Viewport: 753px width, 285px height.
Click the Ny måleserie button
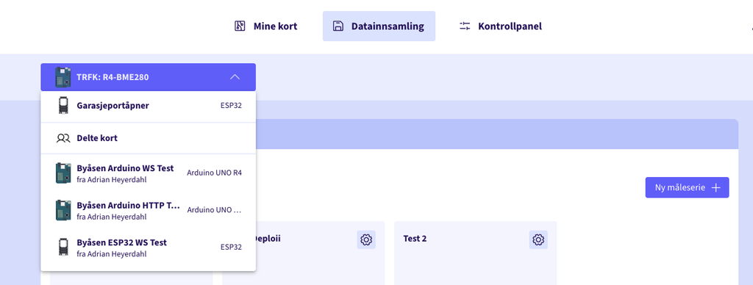pyautogui.click(x=687, y=187)
